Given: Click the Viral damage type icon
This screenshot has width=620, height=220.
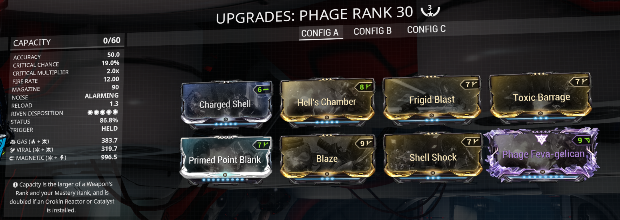Looking at the screenshot, I should [13, 150].
